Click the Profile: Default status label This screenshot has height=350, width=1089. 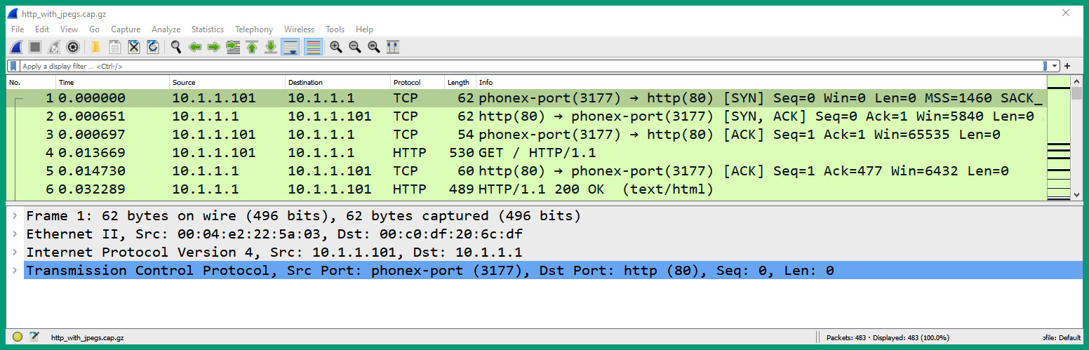click(1062, 337)
